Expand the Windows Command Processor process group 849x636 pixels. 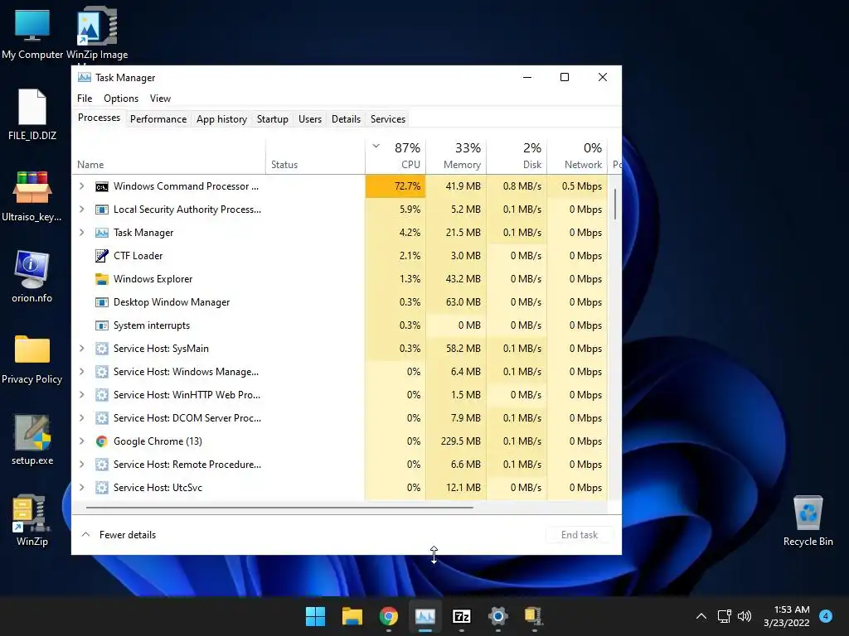[x=82, y=186]
